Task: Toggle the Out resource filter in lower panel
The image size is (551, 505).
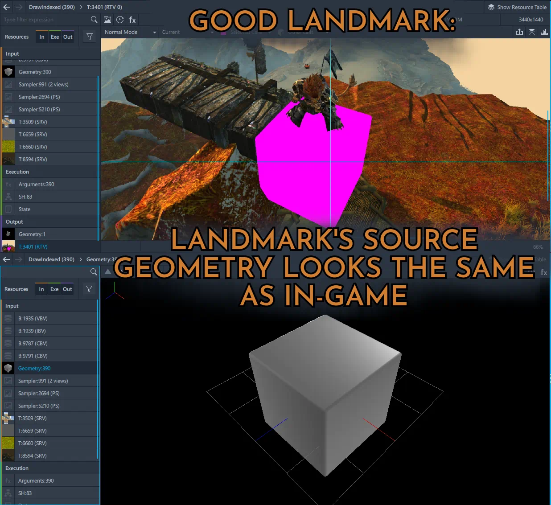Action: pyautogui.click(x=67, y=289)
